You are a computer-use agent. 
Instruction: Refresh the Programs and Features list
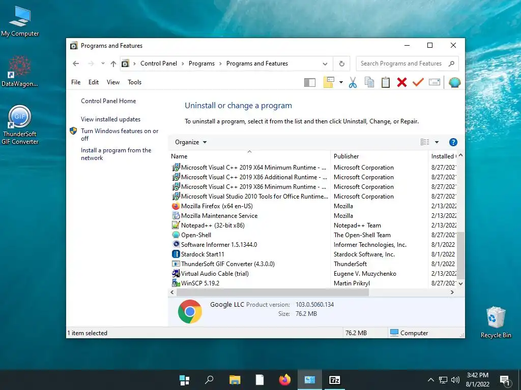[341, 63]
